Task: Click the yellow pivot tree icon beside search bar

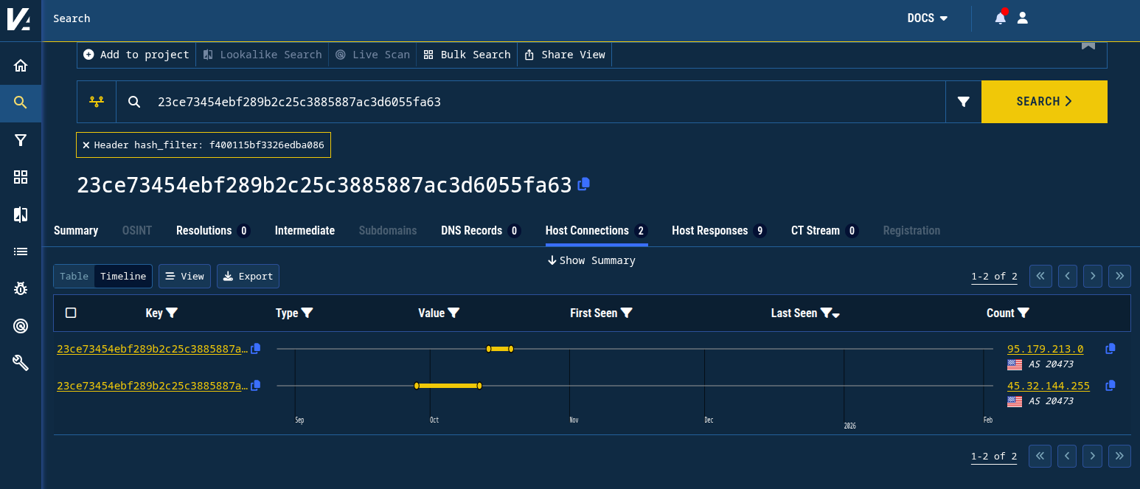Action: coord(97,101)
